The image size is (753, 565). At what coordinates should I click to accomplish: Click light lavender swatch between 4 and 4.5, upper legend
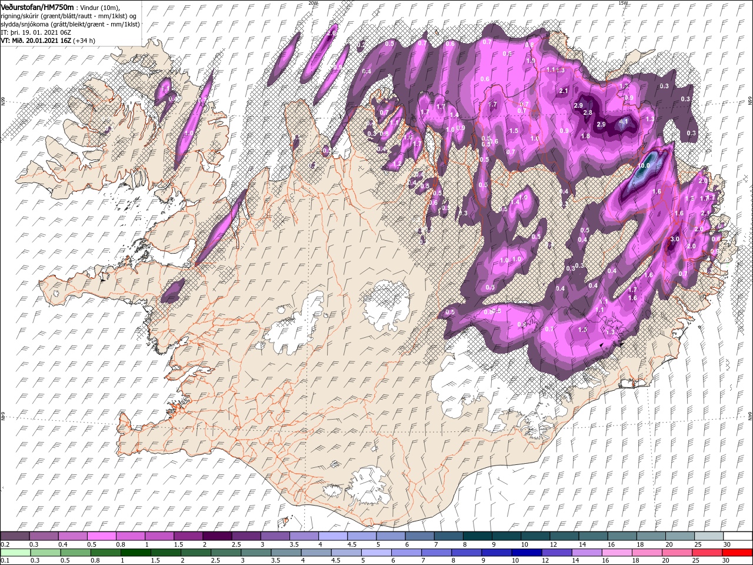pos(333,536)
